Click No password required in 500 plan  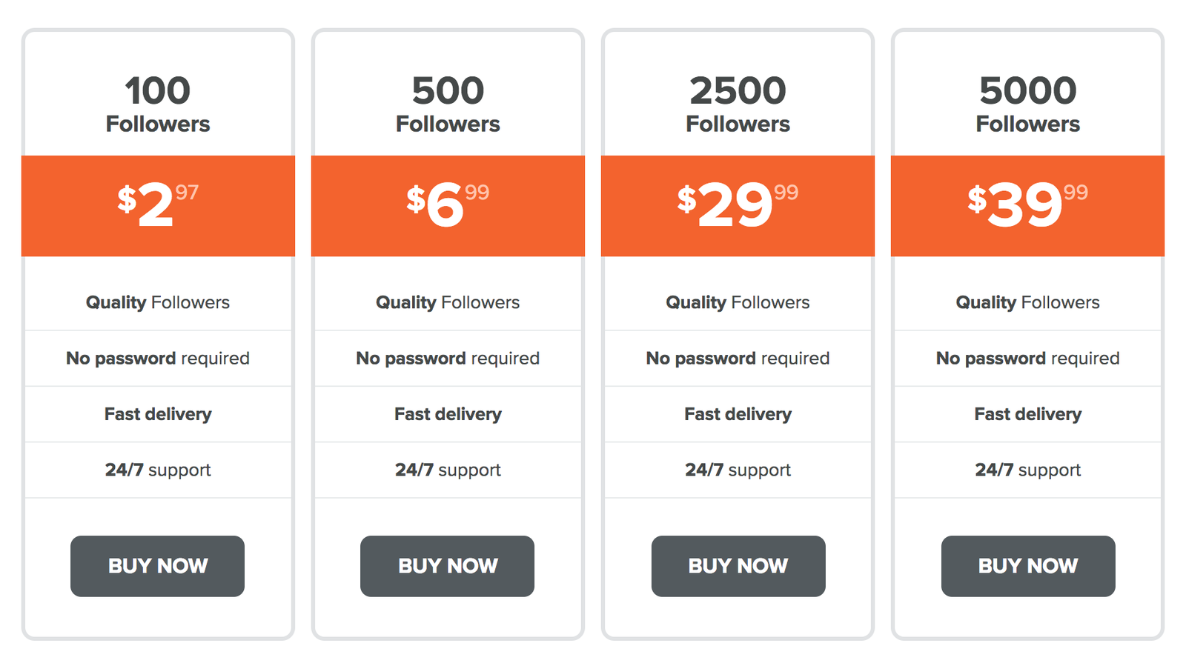click(x=448, y=359)
